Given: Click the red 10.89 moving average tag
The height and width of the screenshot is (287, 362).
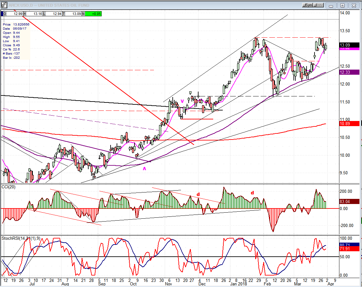Looking at the screenshot, I should [350, 123].
